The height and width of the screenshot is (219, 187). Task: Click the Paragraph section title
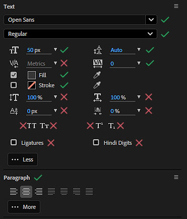[x=17, y=178]
